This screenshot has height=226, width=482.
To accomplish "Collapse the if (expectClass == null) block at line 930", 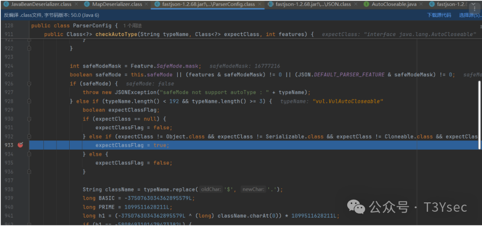I will click(29, 119).
